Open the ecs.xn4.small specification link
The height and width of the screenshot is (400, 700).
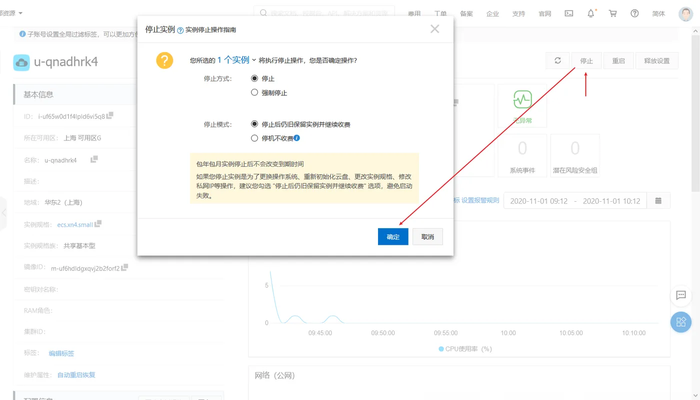(75, 225)
